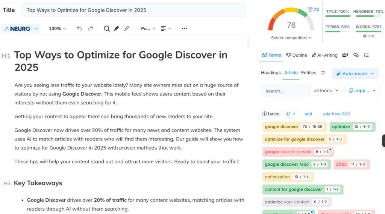Click the optimize your content chip
The width and height of the screenshot is (385, 214).
[x=297, y=202]
